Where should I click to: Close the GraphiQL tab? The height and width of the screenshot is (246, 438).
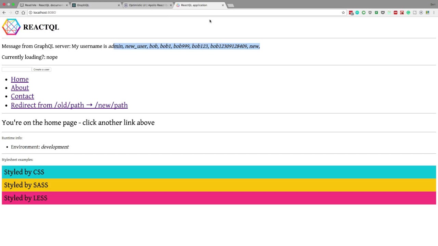pyautogui.click(x=119, y=5)
